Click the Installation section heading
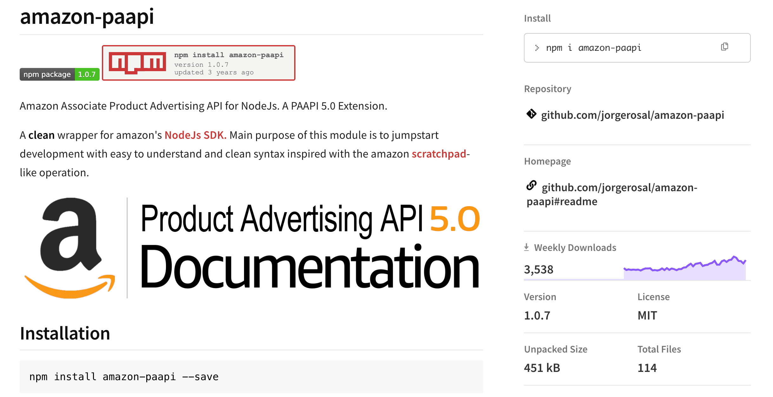 65,333
